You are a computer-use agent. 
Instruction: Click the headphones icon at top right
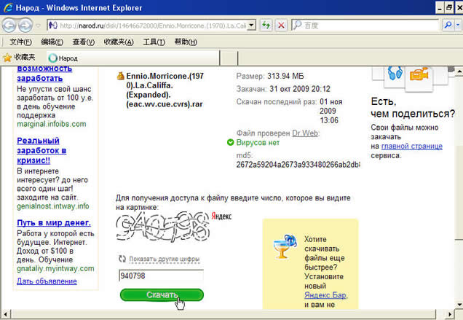tap(395, 73)
